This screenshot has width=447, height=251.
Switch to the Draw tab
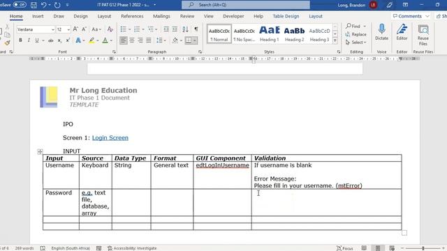pyautogui.click(x=59, y=16)
